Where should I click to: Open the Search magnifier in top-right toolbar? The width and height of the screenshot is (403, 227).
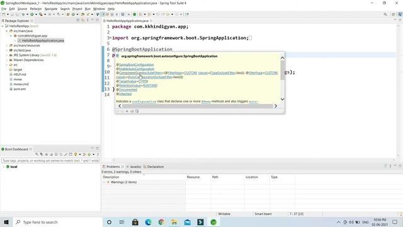385,15
